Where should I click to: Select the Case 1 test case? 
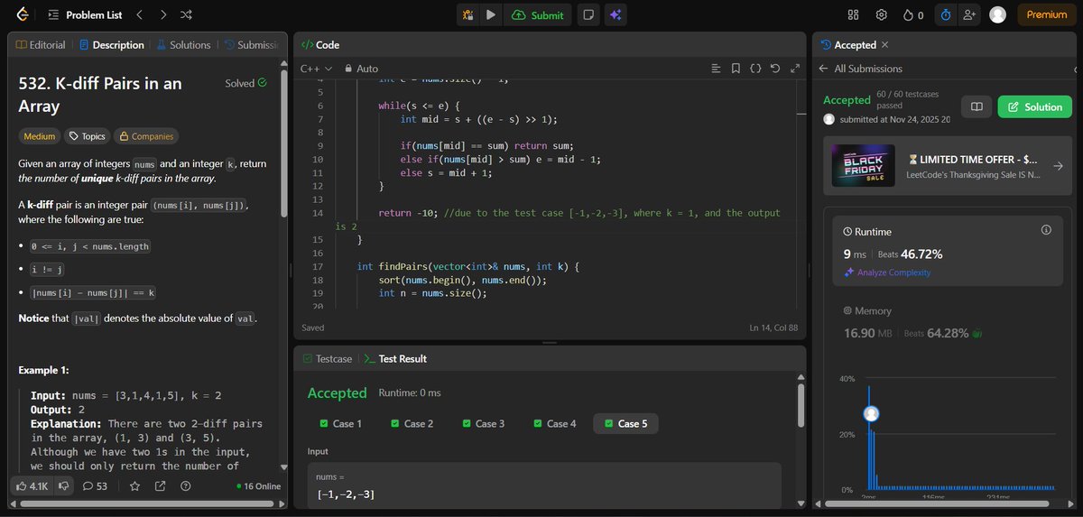pos(340,423)
